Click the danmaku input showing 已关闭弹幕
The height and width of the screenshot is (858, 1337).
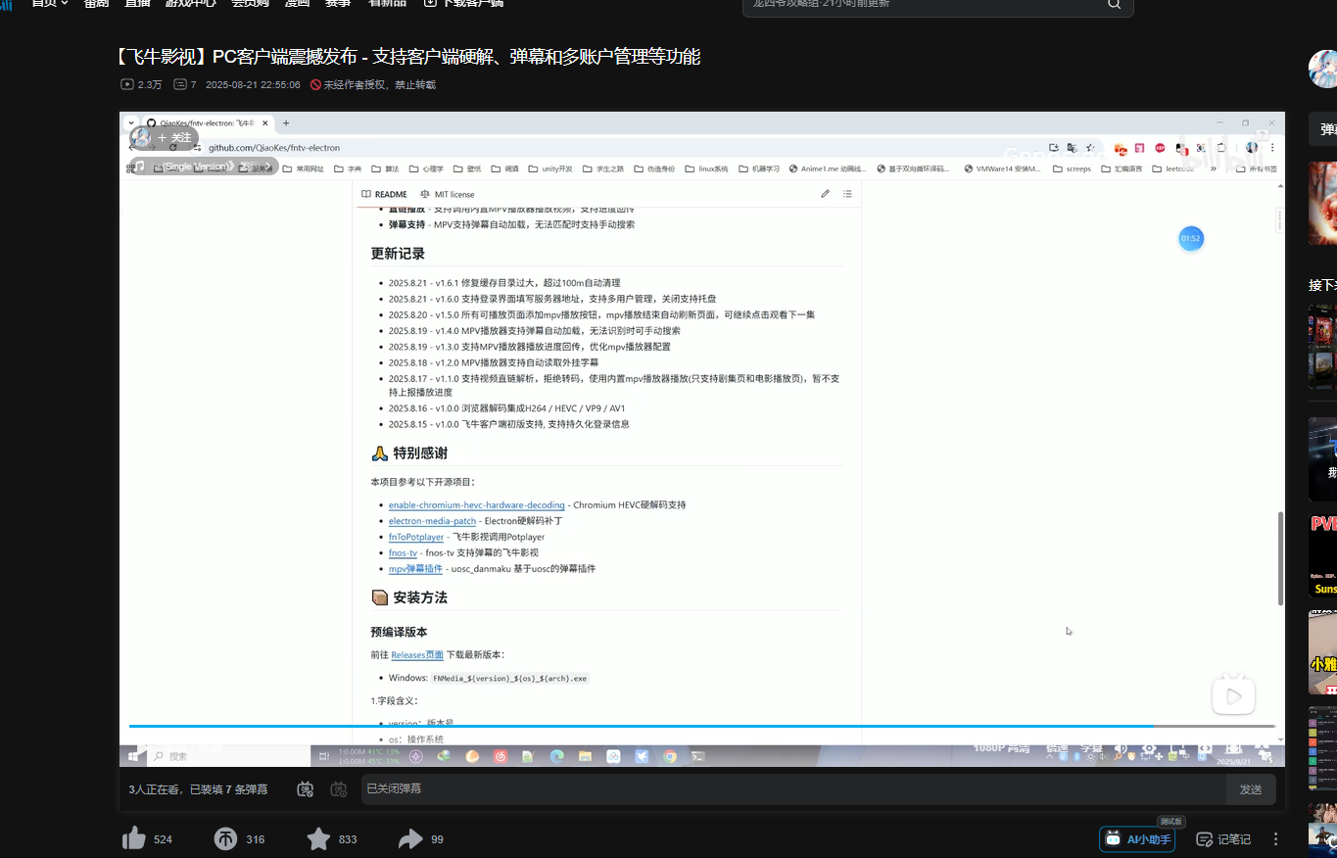pos(793,789)
